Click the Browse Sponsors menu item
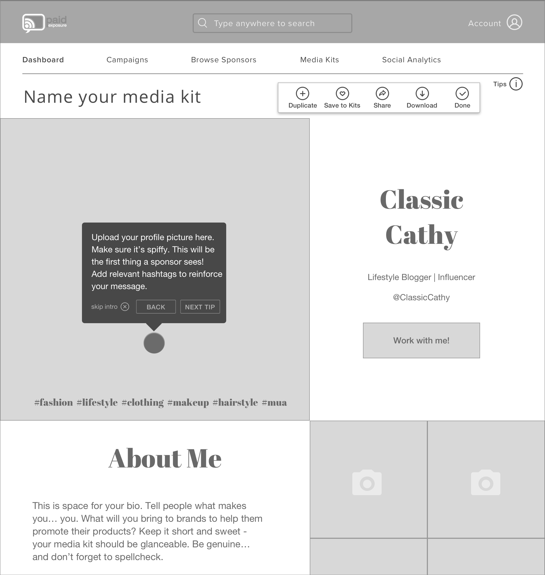The image size is (545, 575). [223, 60]
